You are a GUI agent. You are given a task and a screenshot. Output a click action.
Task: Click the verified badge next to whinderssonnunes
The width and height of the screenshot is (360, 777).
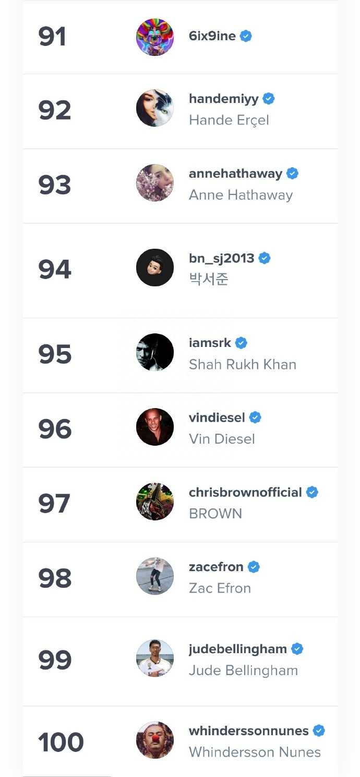pyautogui.click(x=319, y=730)
